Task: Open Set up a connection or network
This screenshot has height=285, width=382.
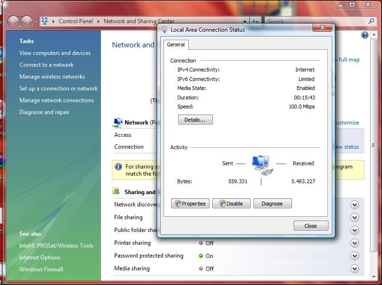Action: 58,89
